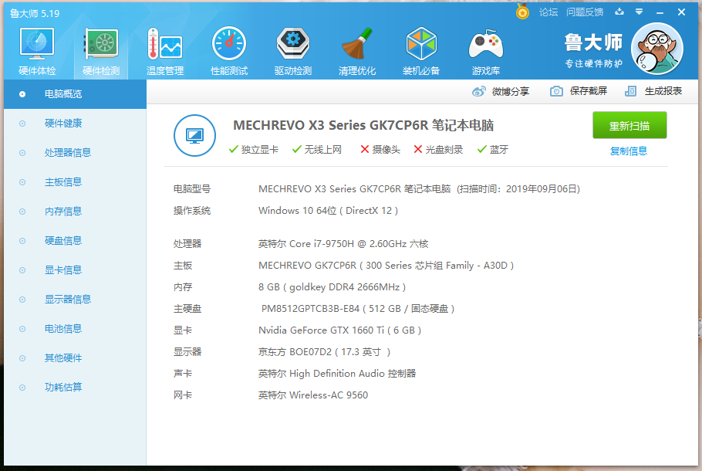Select 显示器信息 sidebar item
Screen dimensions: 702x471
click(x=76, y=300)
